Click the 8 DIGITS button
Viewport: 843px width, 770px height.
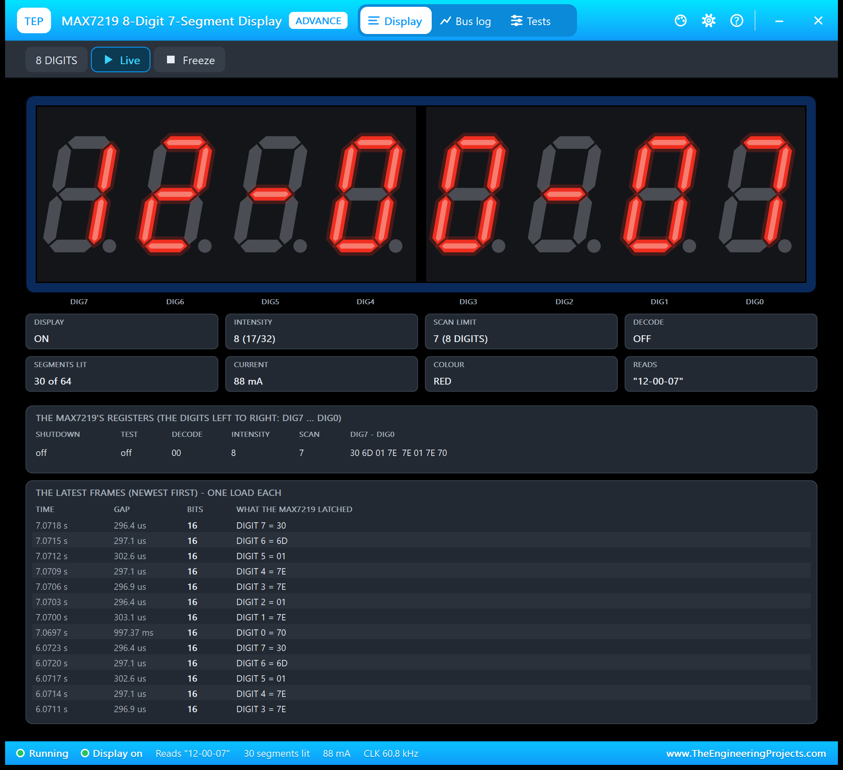[x=57, y=60]
